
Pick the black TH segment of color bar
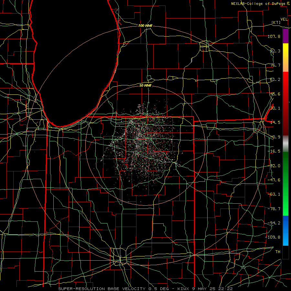286,252
